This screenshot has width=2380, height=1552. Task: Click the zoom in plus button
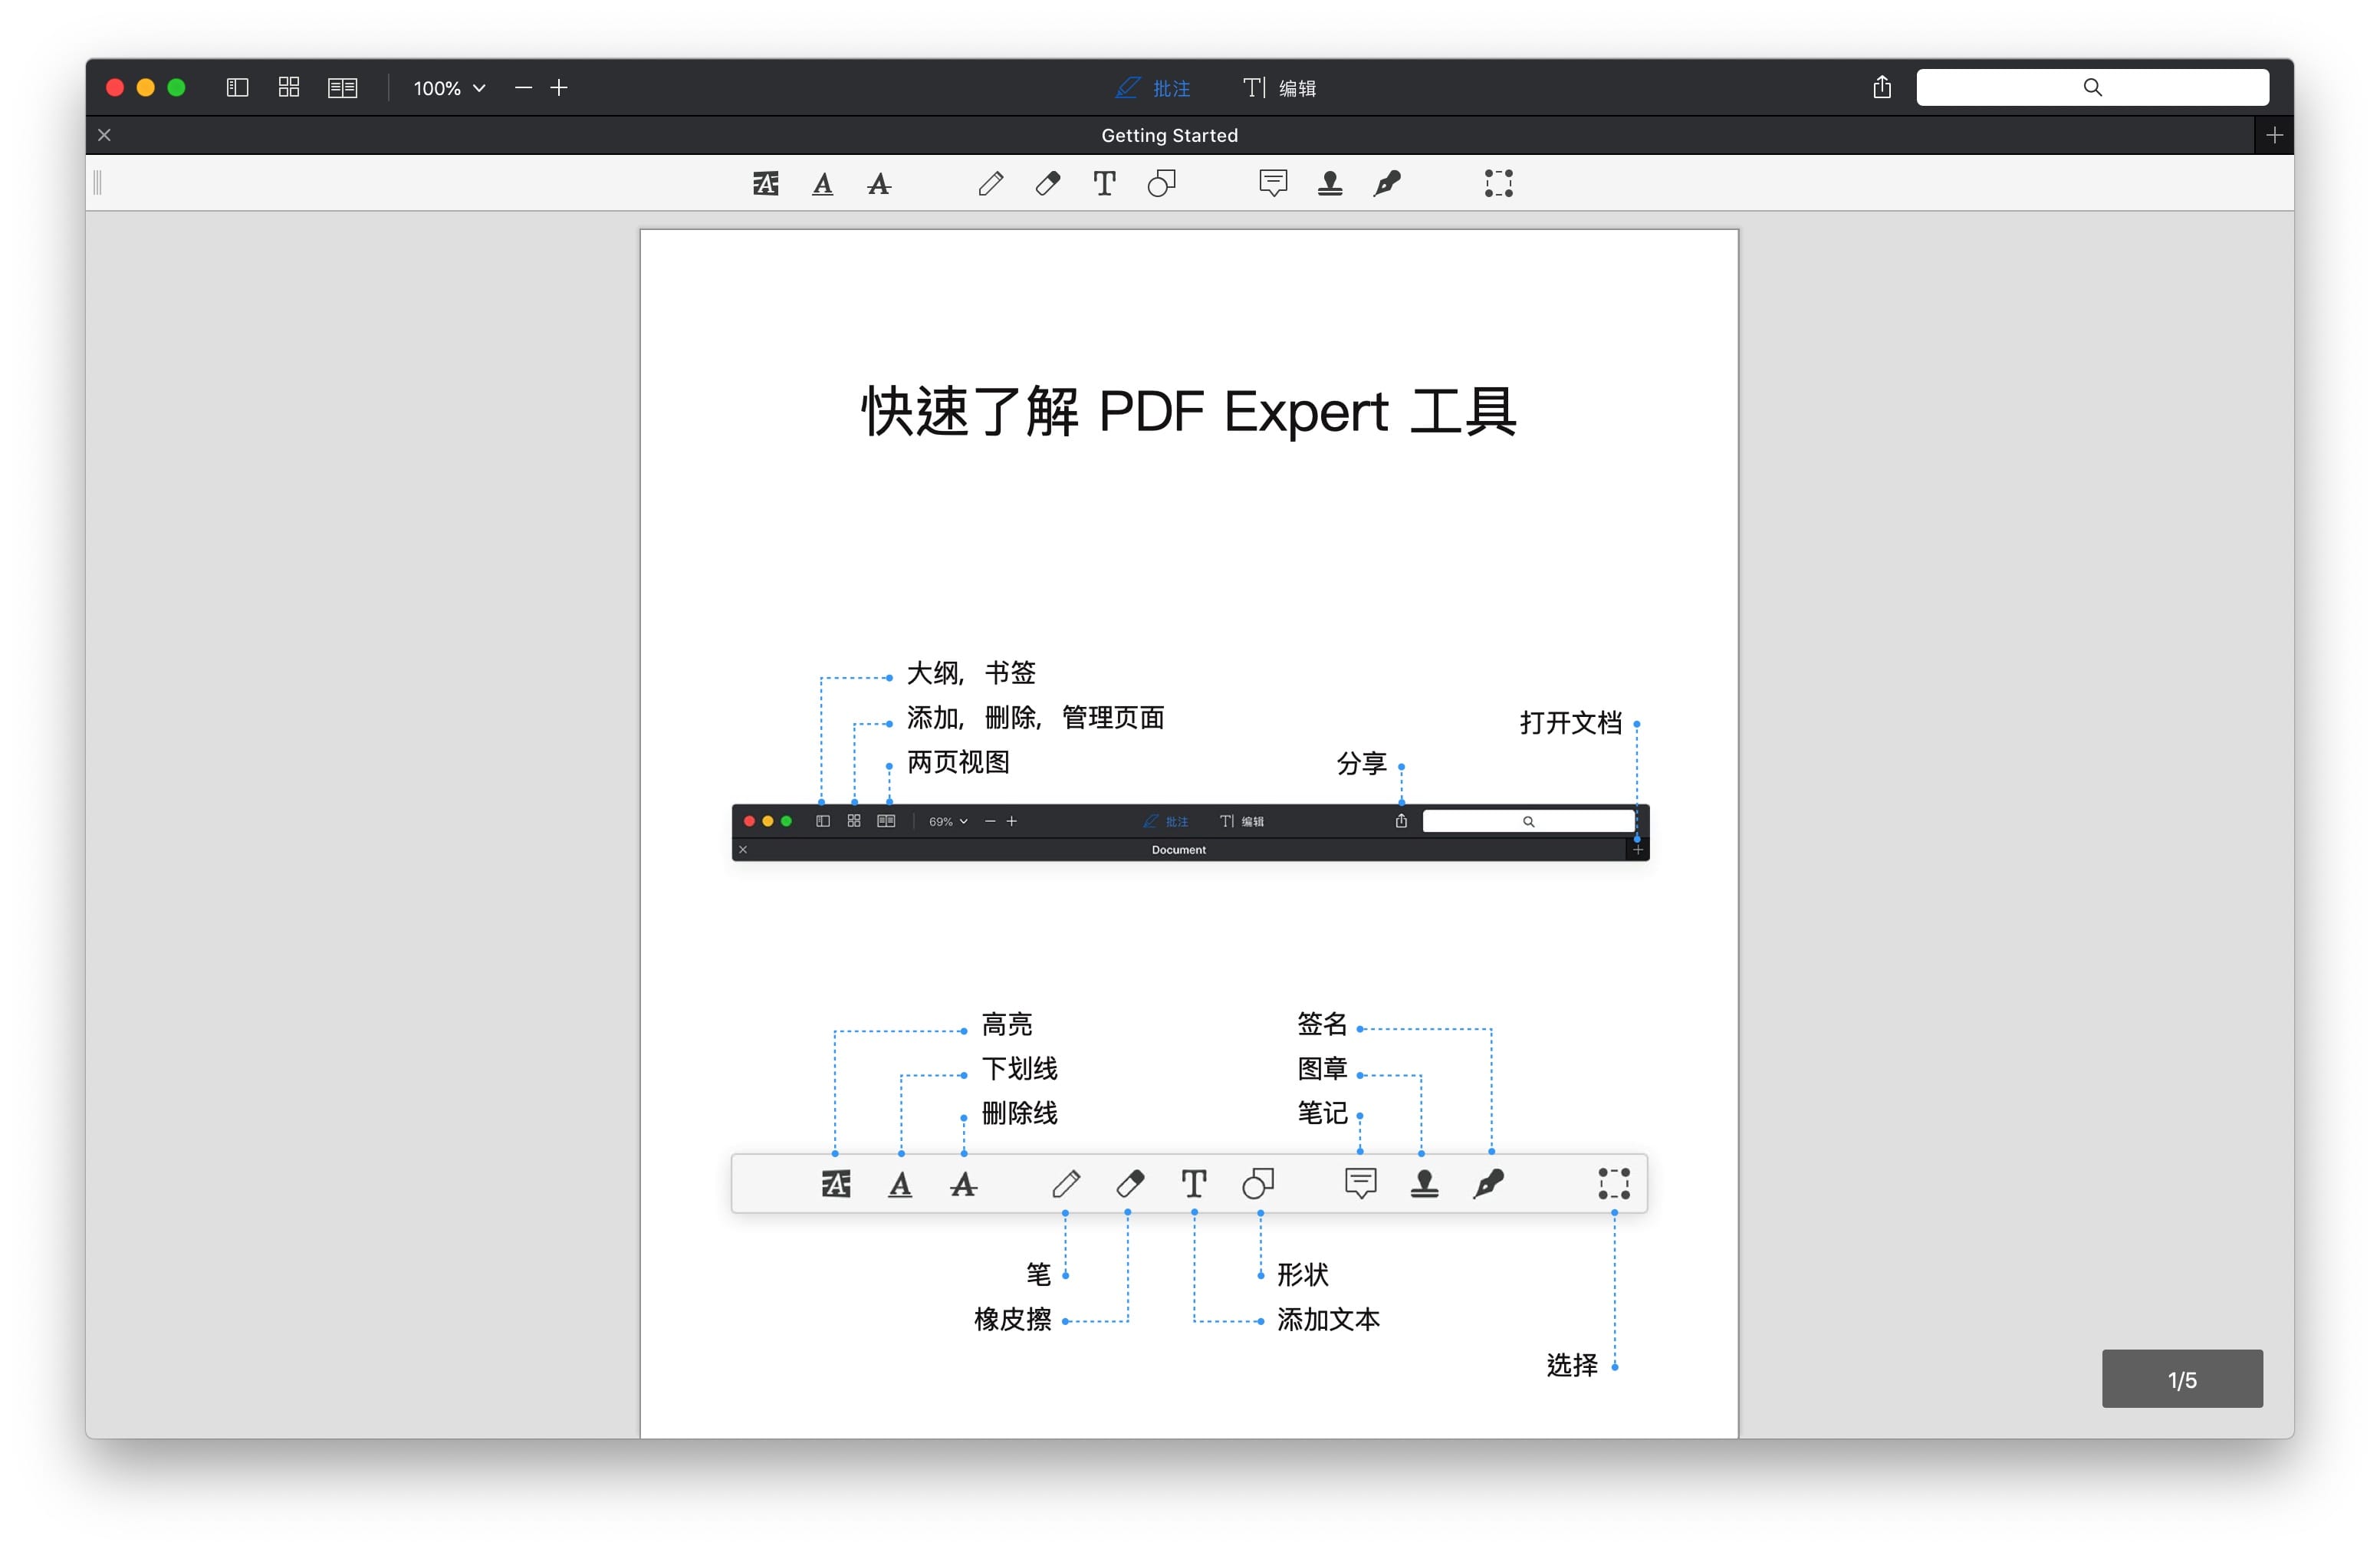(559, 88)
